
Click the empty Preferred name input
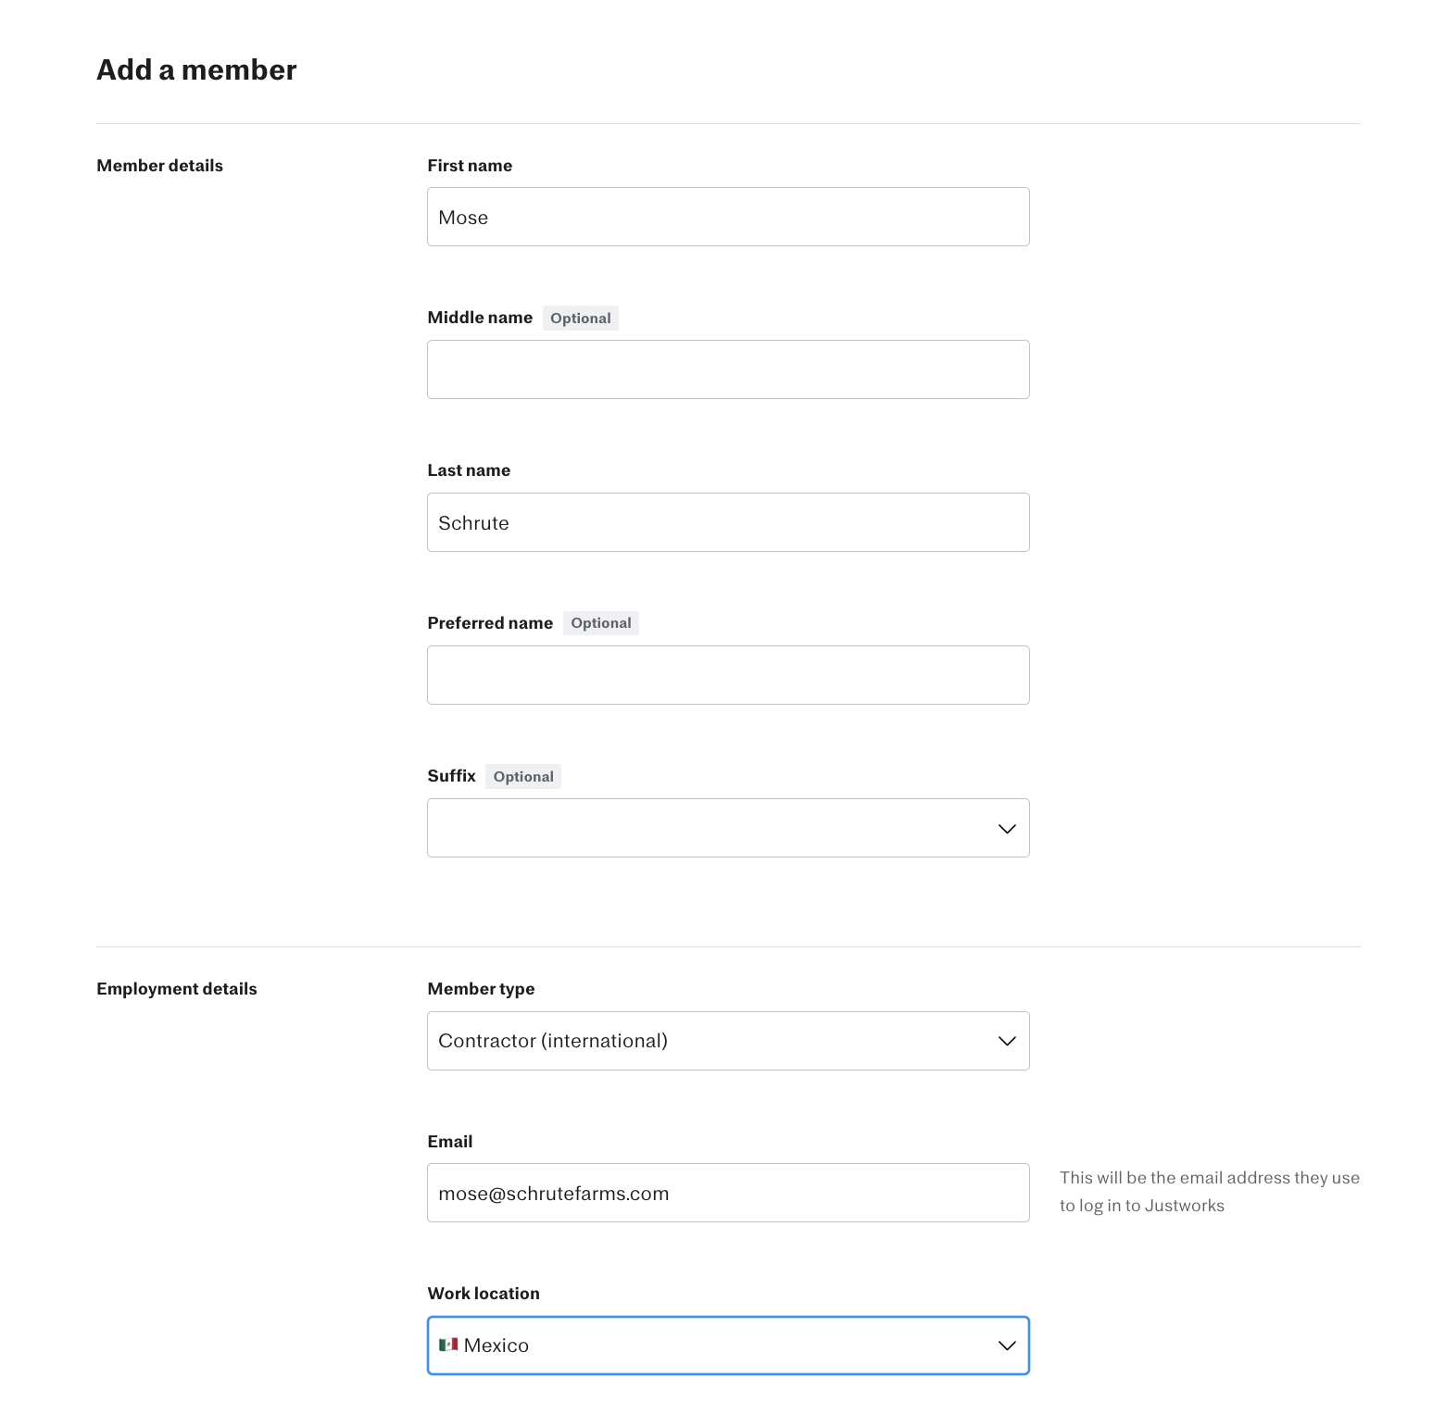727,675
